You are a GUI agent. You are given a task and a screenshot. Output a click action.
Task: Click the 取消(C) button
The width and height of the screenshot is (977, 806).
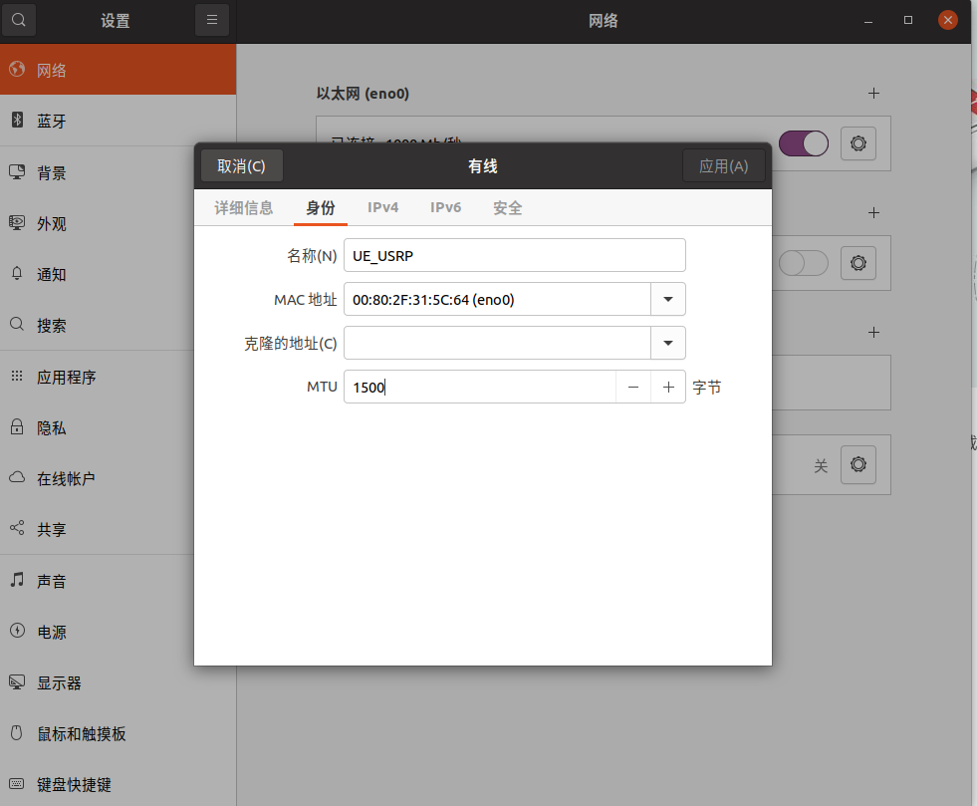pos(242,165)
